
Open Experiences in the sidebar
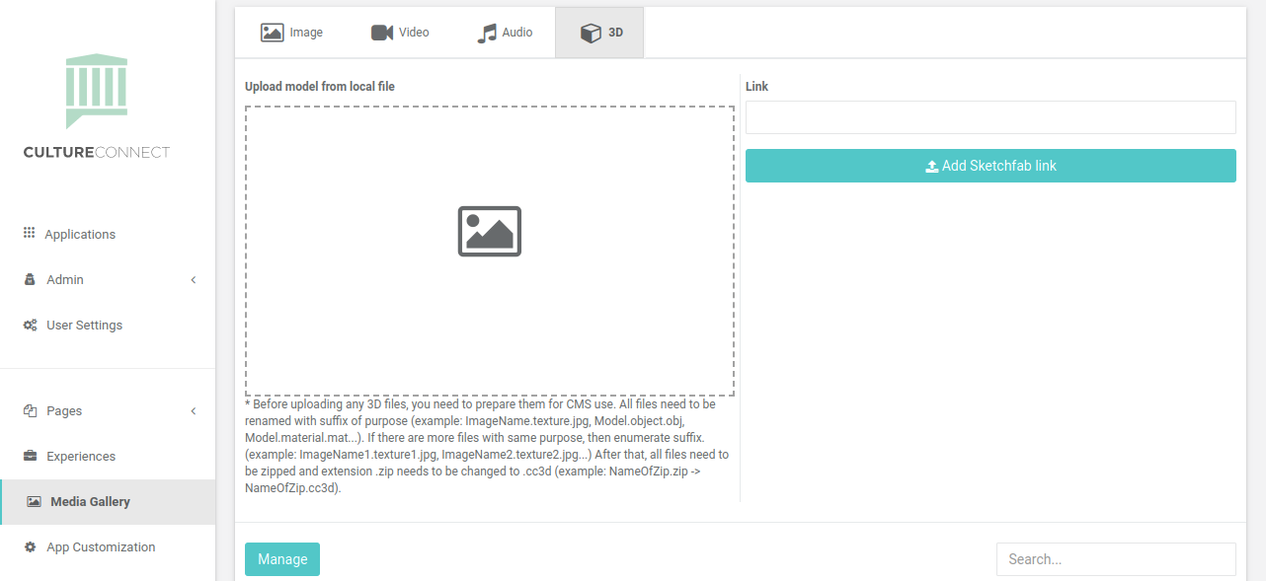click(108, 456)
